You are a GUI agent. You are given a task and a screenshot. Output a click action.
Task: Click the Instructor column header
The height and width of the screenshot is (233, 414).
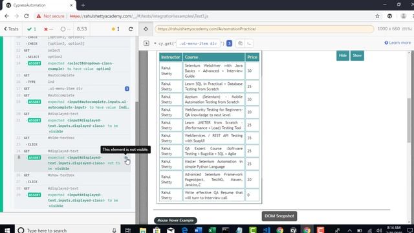tap(171, 57)
